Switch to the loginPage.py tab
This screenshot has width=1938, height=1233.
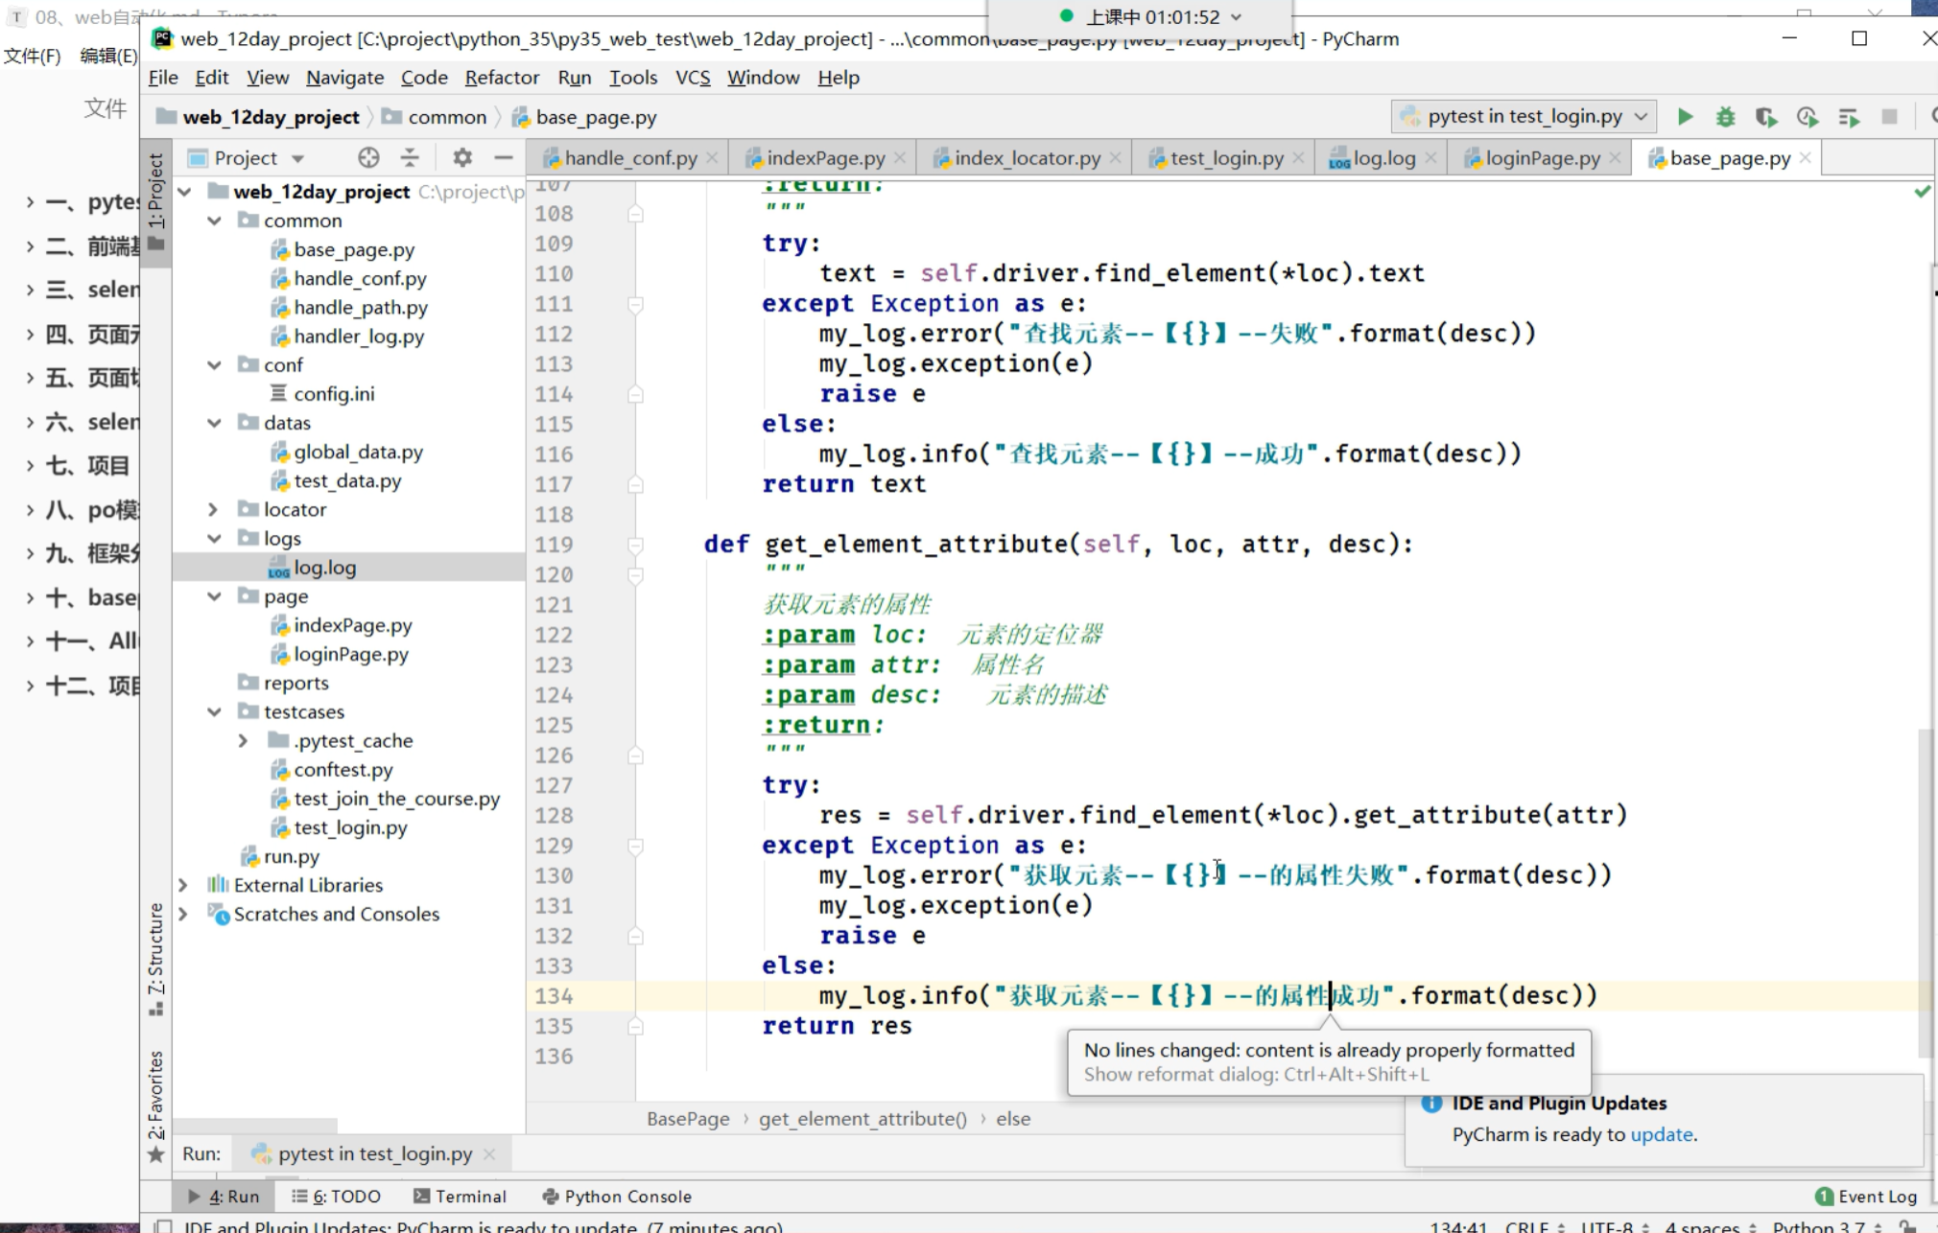pyautogui.click(x=1541, y=158)
